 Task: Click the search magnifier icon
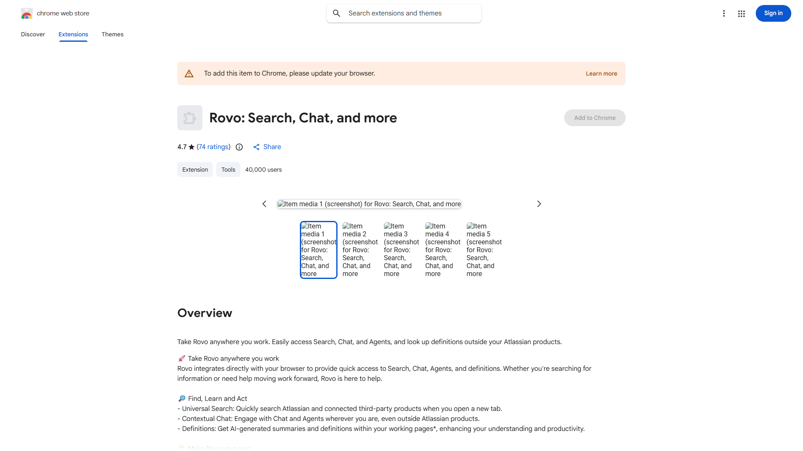click(337, 13)
